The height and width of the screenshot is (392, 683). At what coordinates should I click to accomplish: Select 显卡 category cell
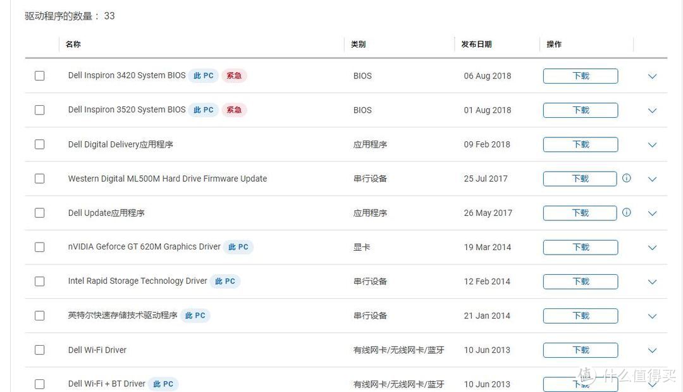pos(362,247)
